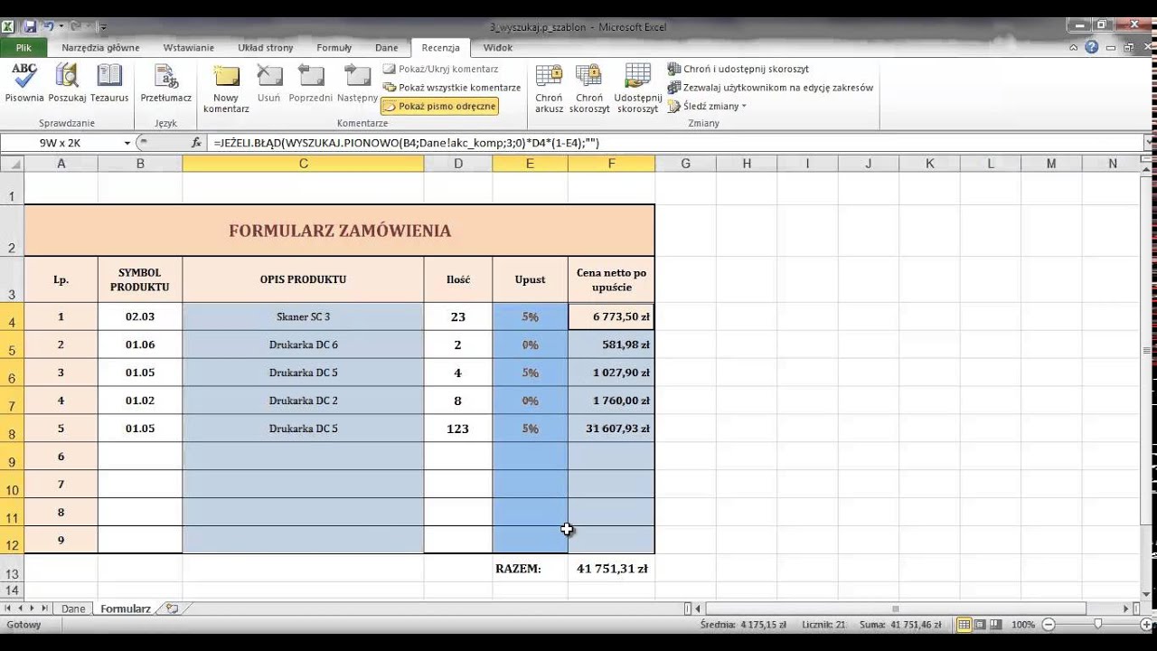Open the Undo history dropdown arrow

[x=61, y=27]
